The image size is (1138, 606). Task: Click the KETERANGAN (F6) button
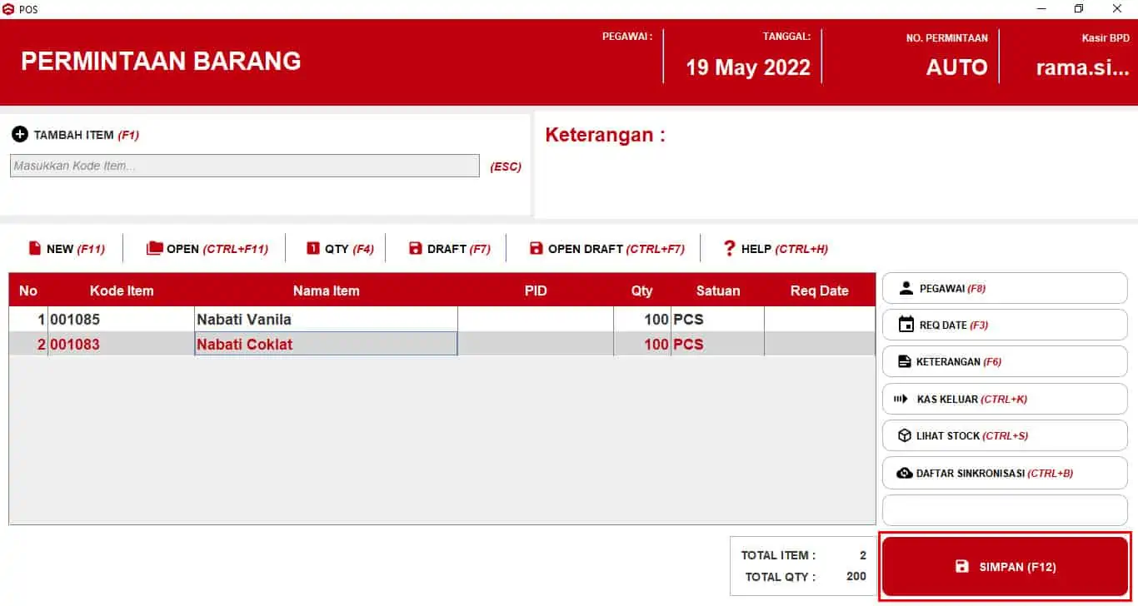point(1005,361)
